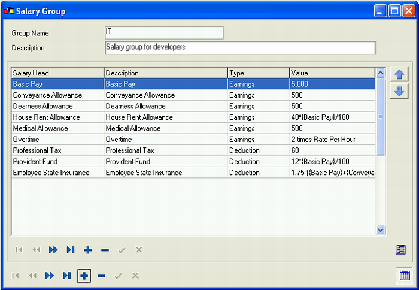Click the Deduction type for Employee State Insurance
The image size is (419, 290).
tap(259, 173)
